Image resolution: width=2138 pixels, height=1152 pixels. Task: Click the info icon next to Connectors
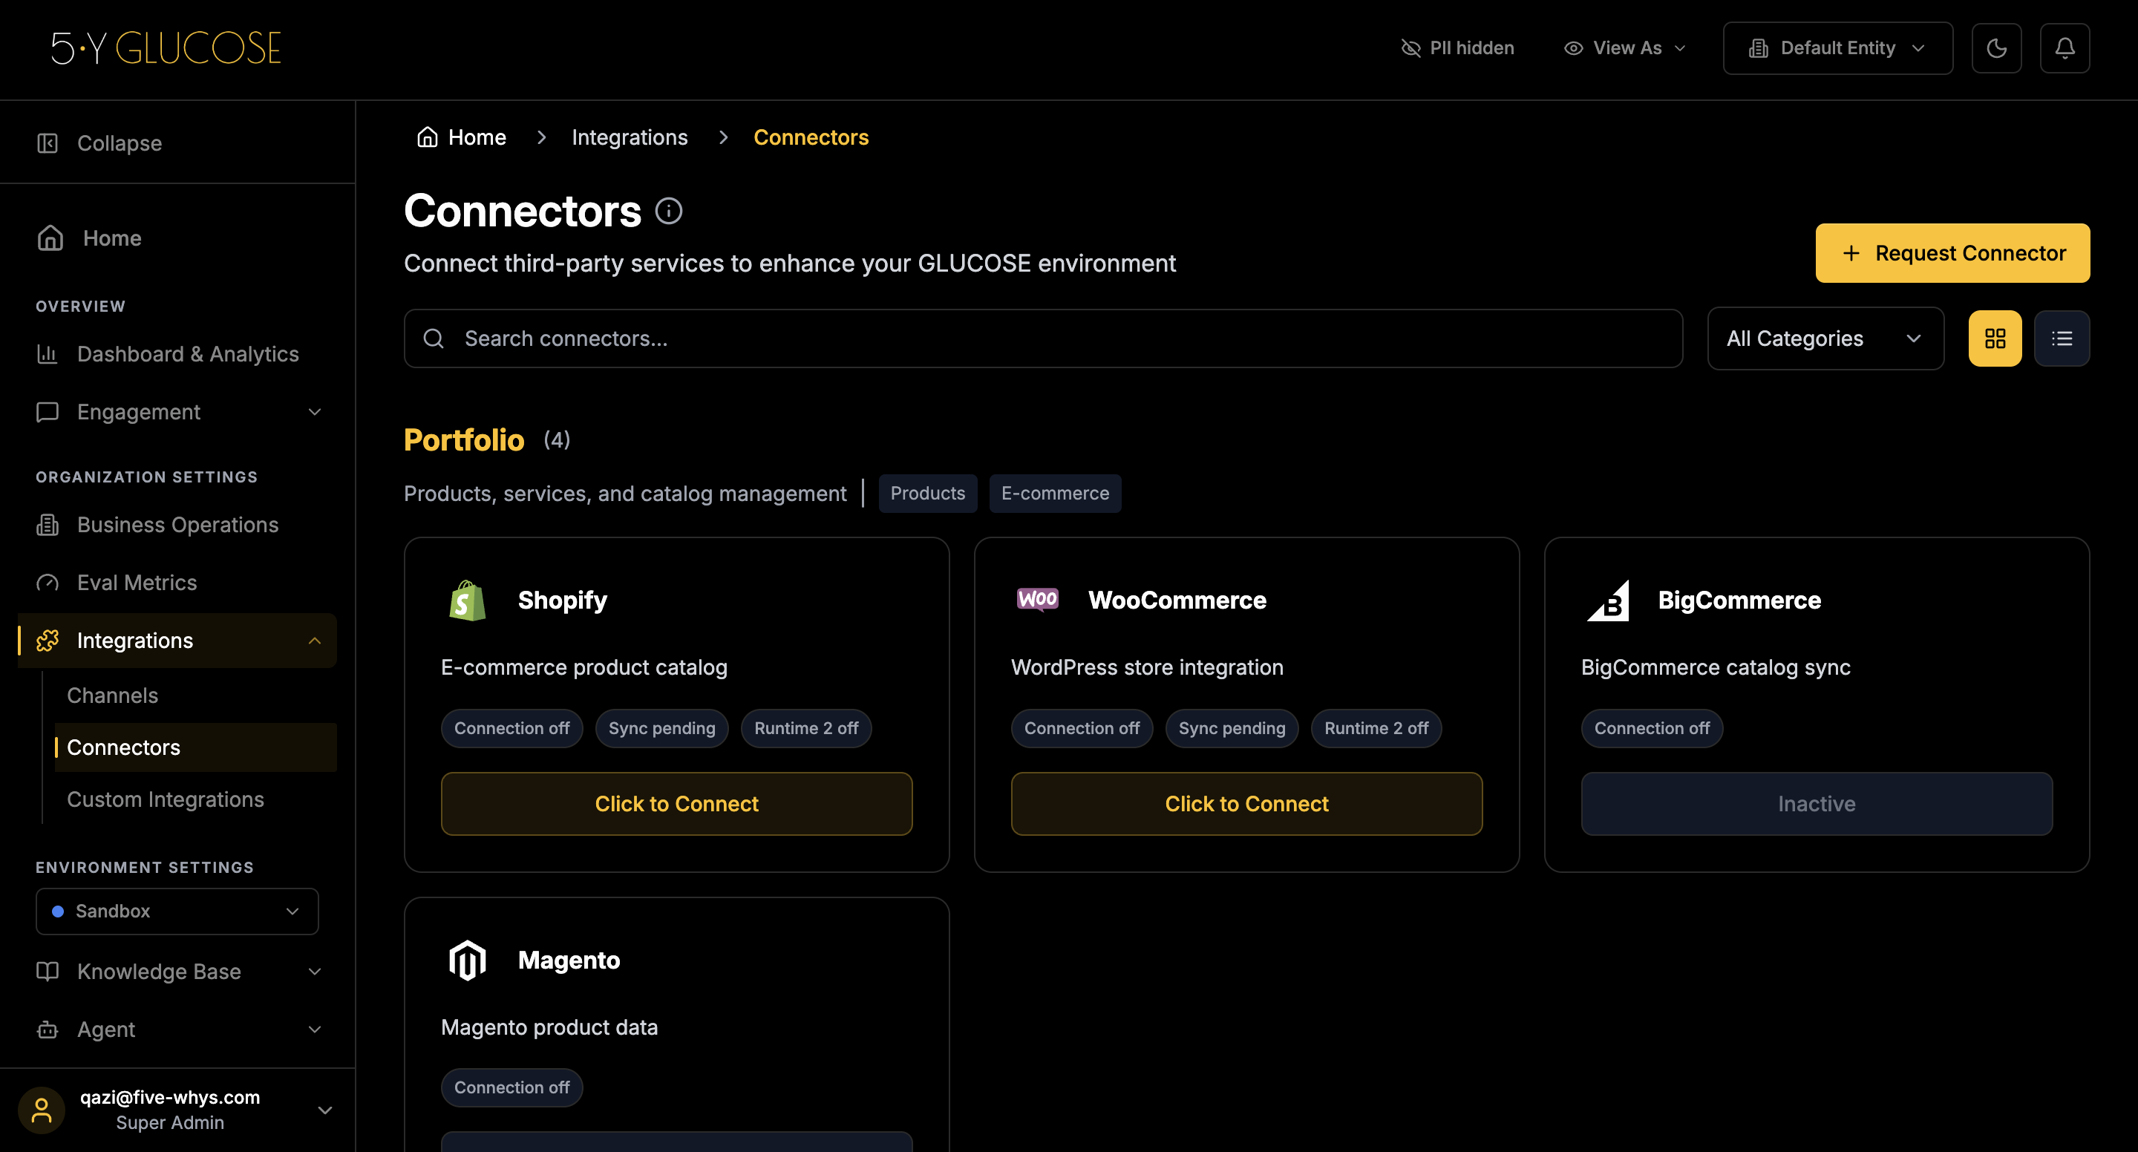click(669, 211)
